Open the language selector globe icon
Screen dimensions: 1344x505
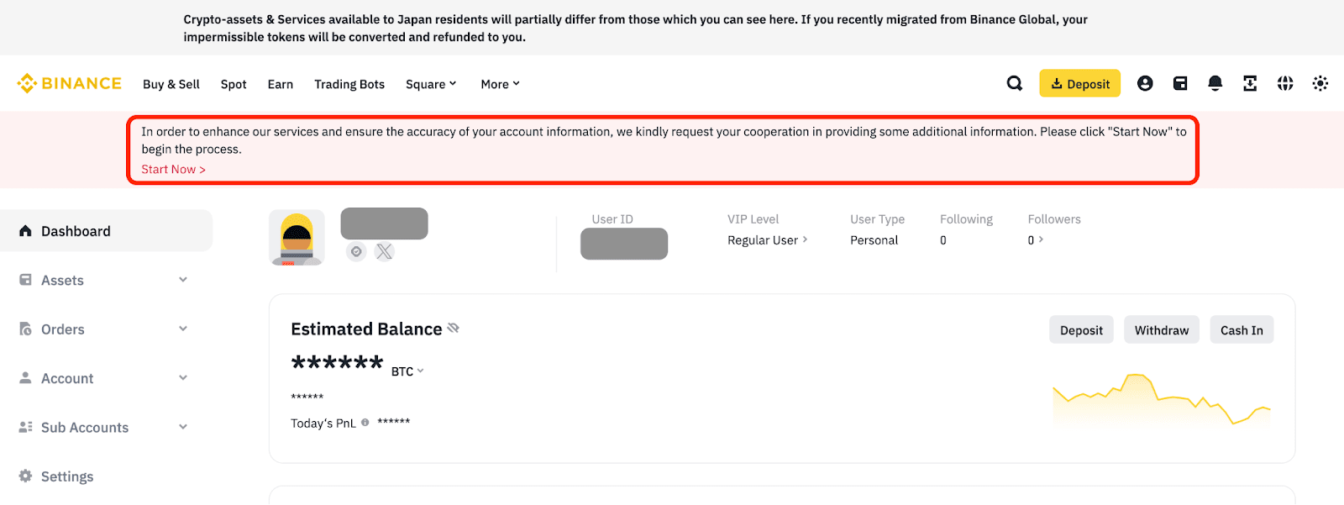point(1284,83)
